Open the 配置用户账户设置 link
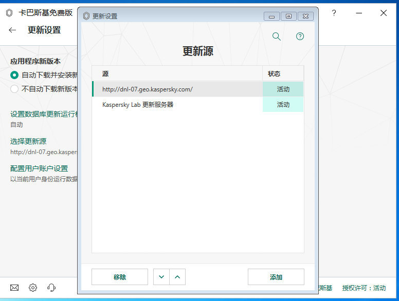The height and width of the screenshot is (301, 399). (x=39, y=168)
